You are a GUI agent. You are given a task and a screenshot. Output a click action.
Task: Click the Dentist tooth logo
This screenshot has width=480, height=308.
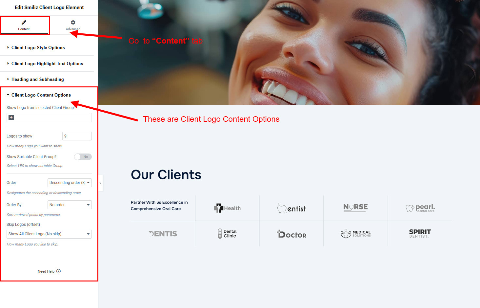pos(291,208)
